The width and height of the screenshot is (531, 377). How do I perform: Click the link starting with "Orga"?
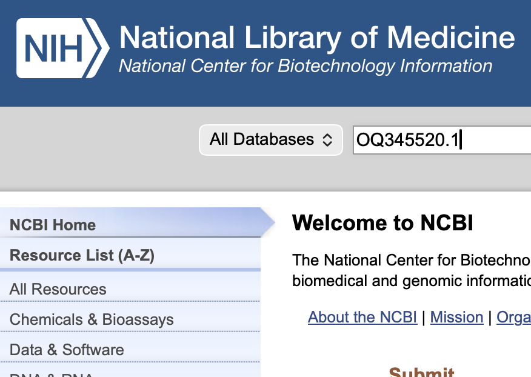pyautogui.click(x=513, y=317)
